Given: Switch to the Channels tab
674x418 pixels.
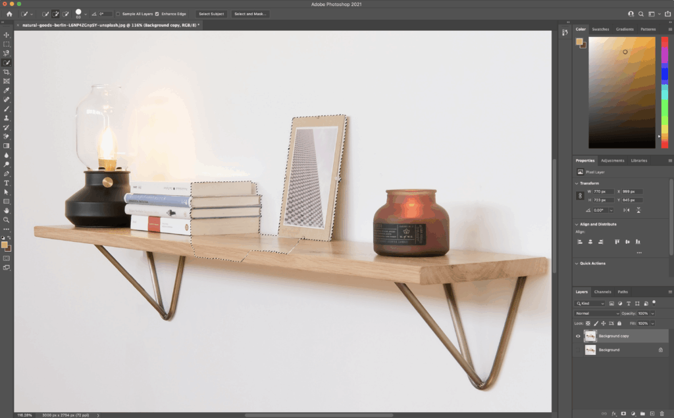Looking at the screenshot, I should point(602,292).
